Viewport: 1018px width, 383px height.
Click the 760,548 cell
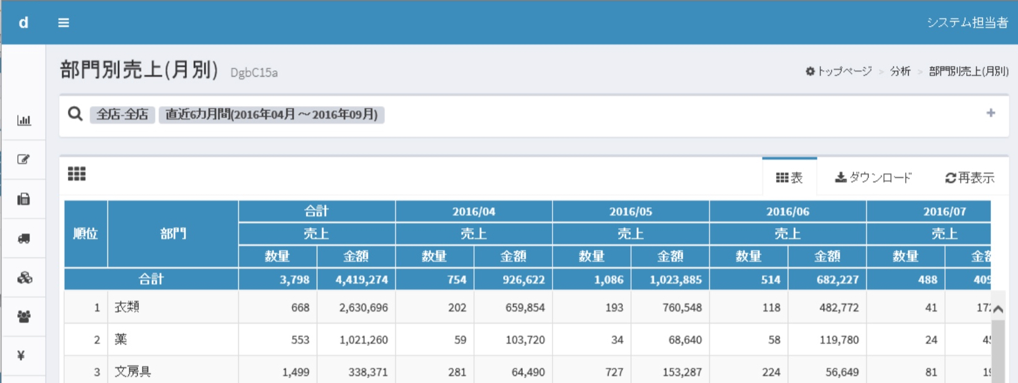coord(670,307)
